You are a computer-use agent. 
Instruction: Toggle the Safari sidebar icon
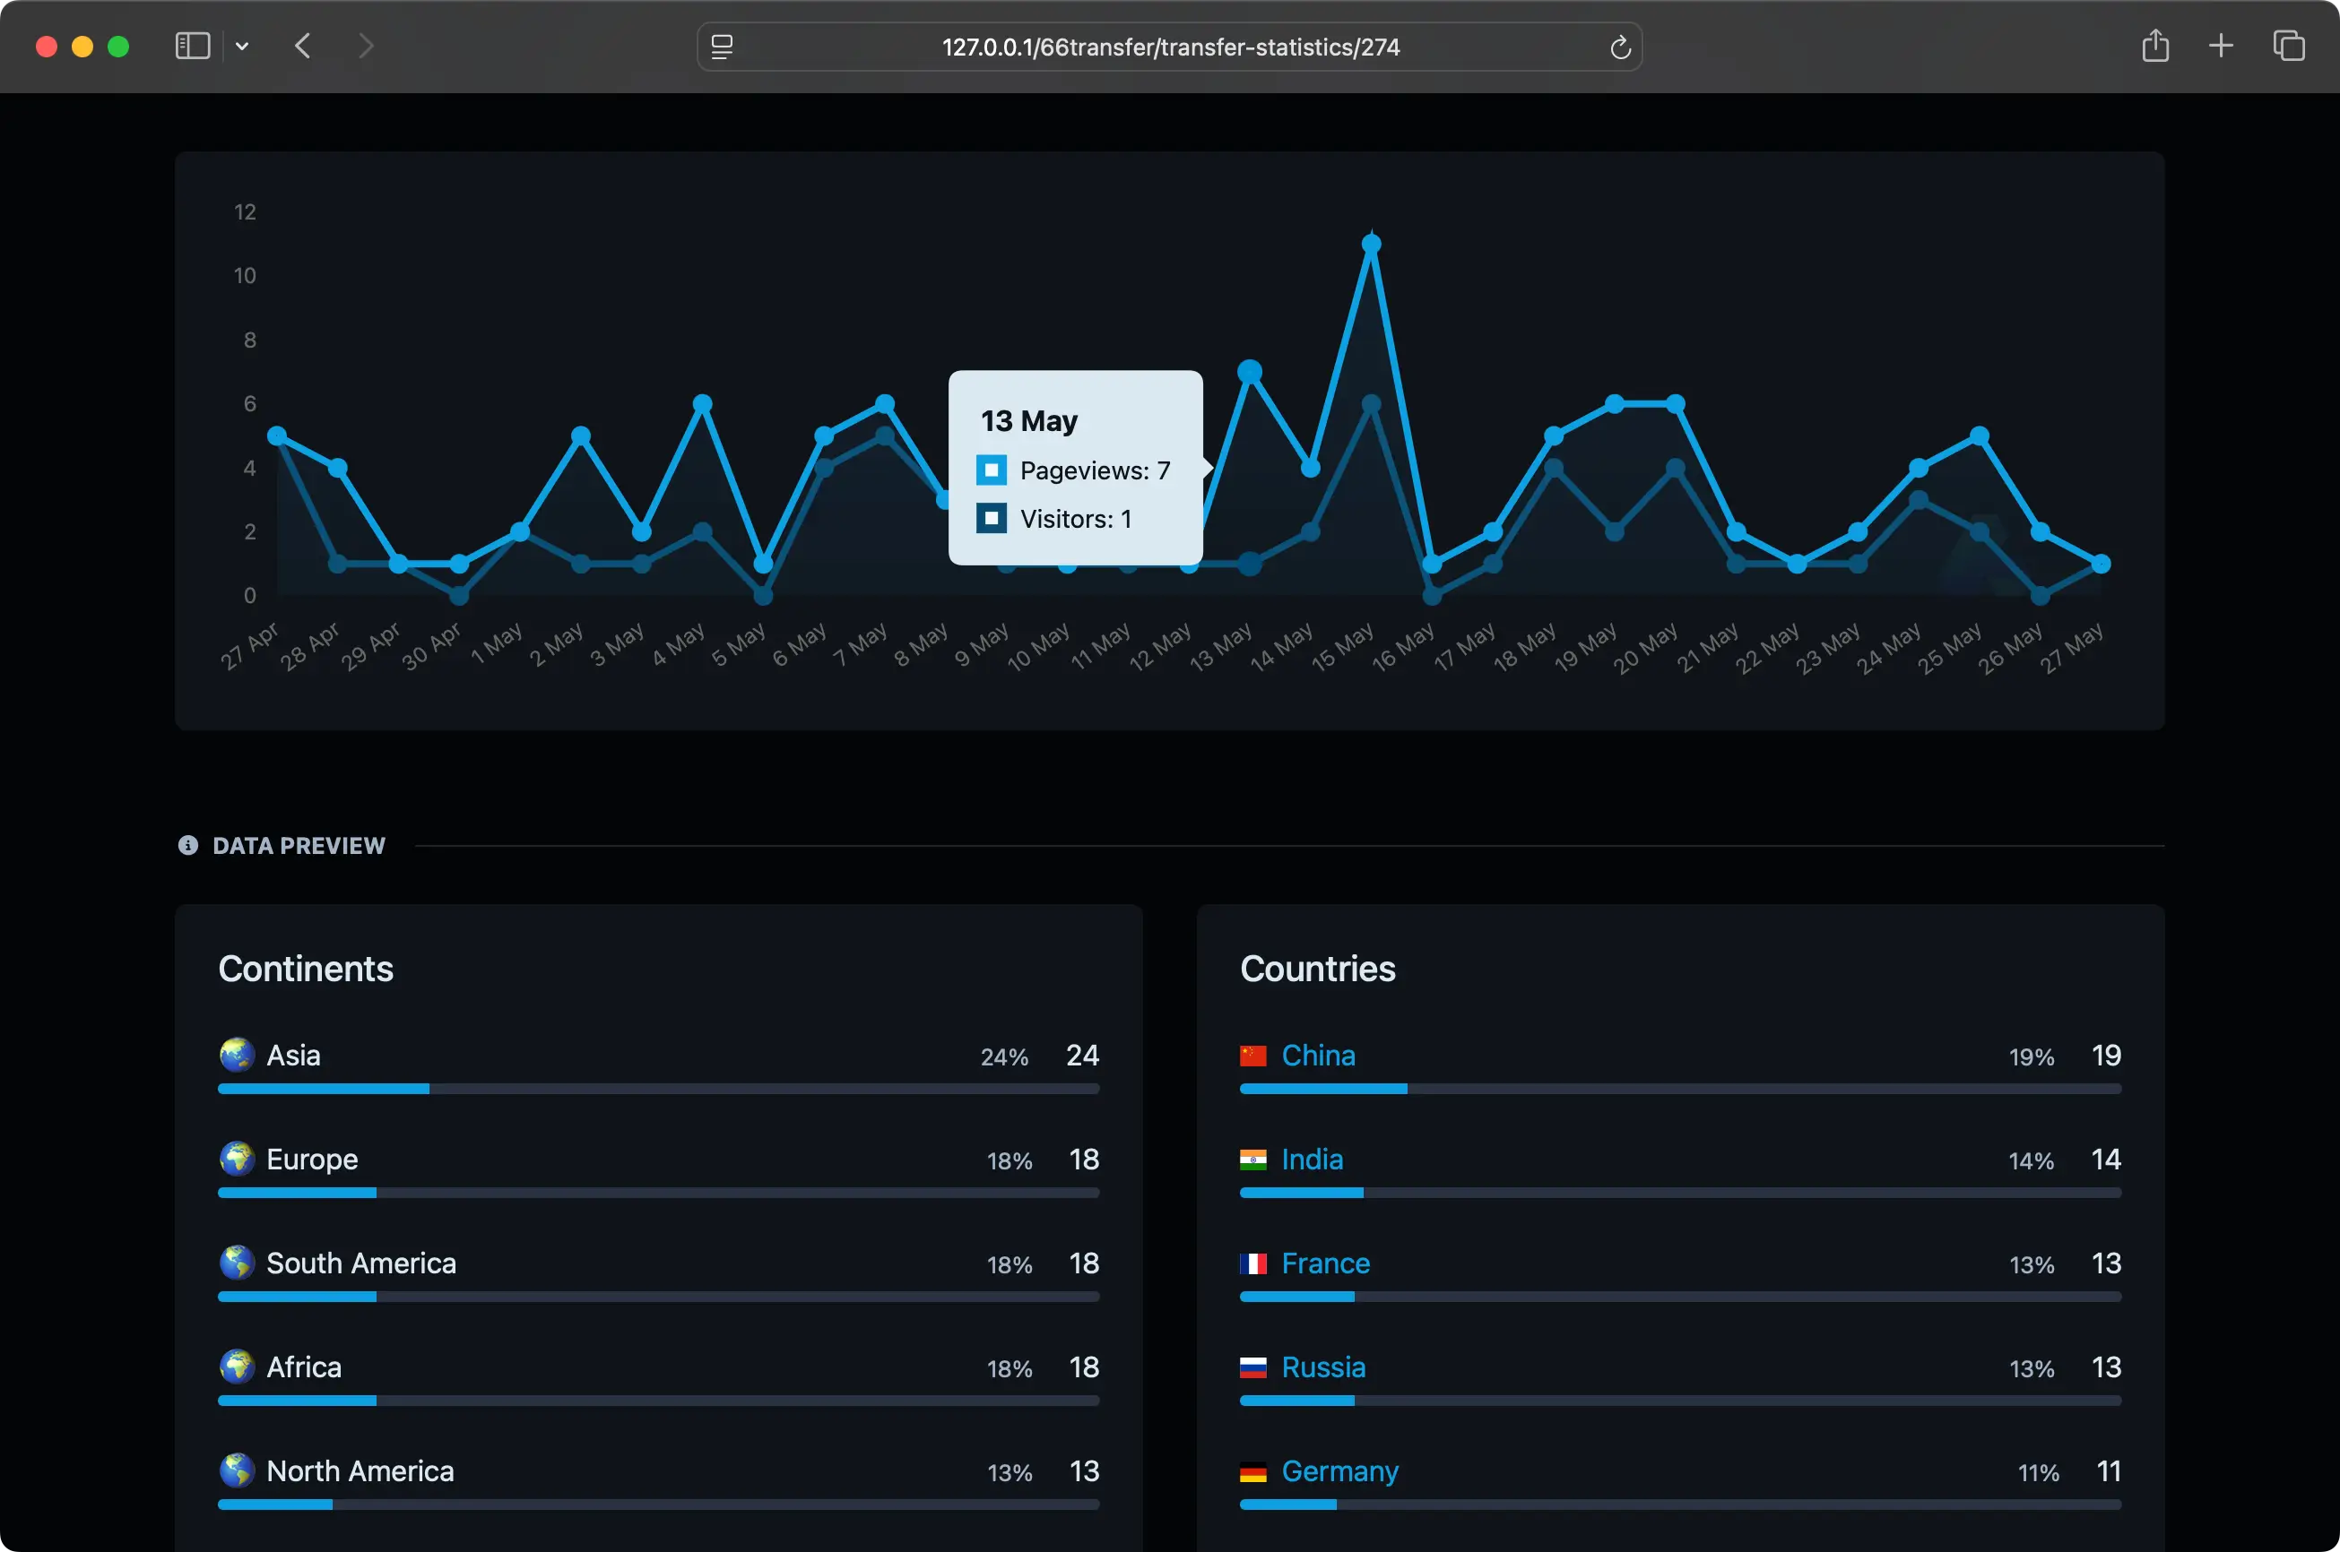tap(192, 46)
